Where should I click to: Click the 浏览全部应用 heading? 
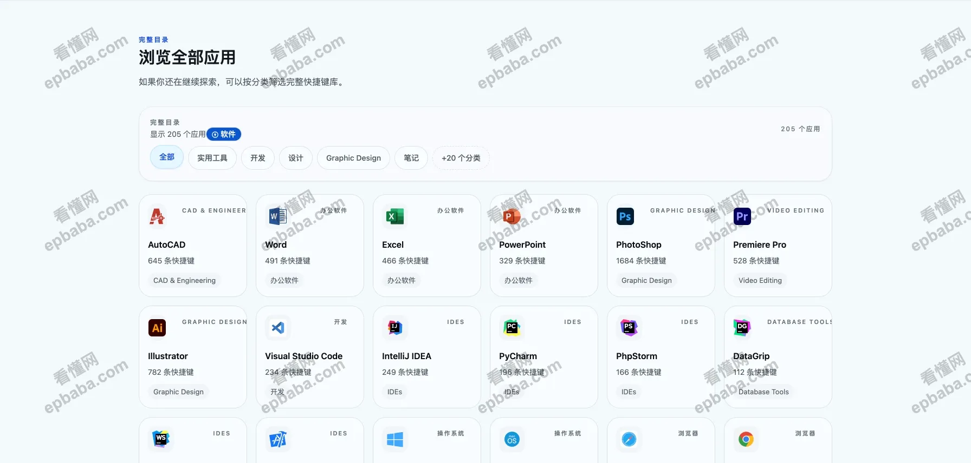[187, 57]
